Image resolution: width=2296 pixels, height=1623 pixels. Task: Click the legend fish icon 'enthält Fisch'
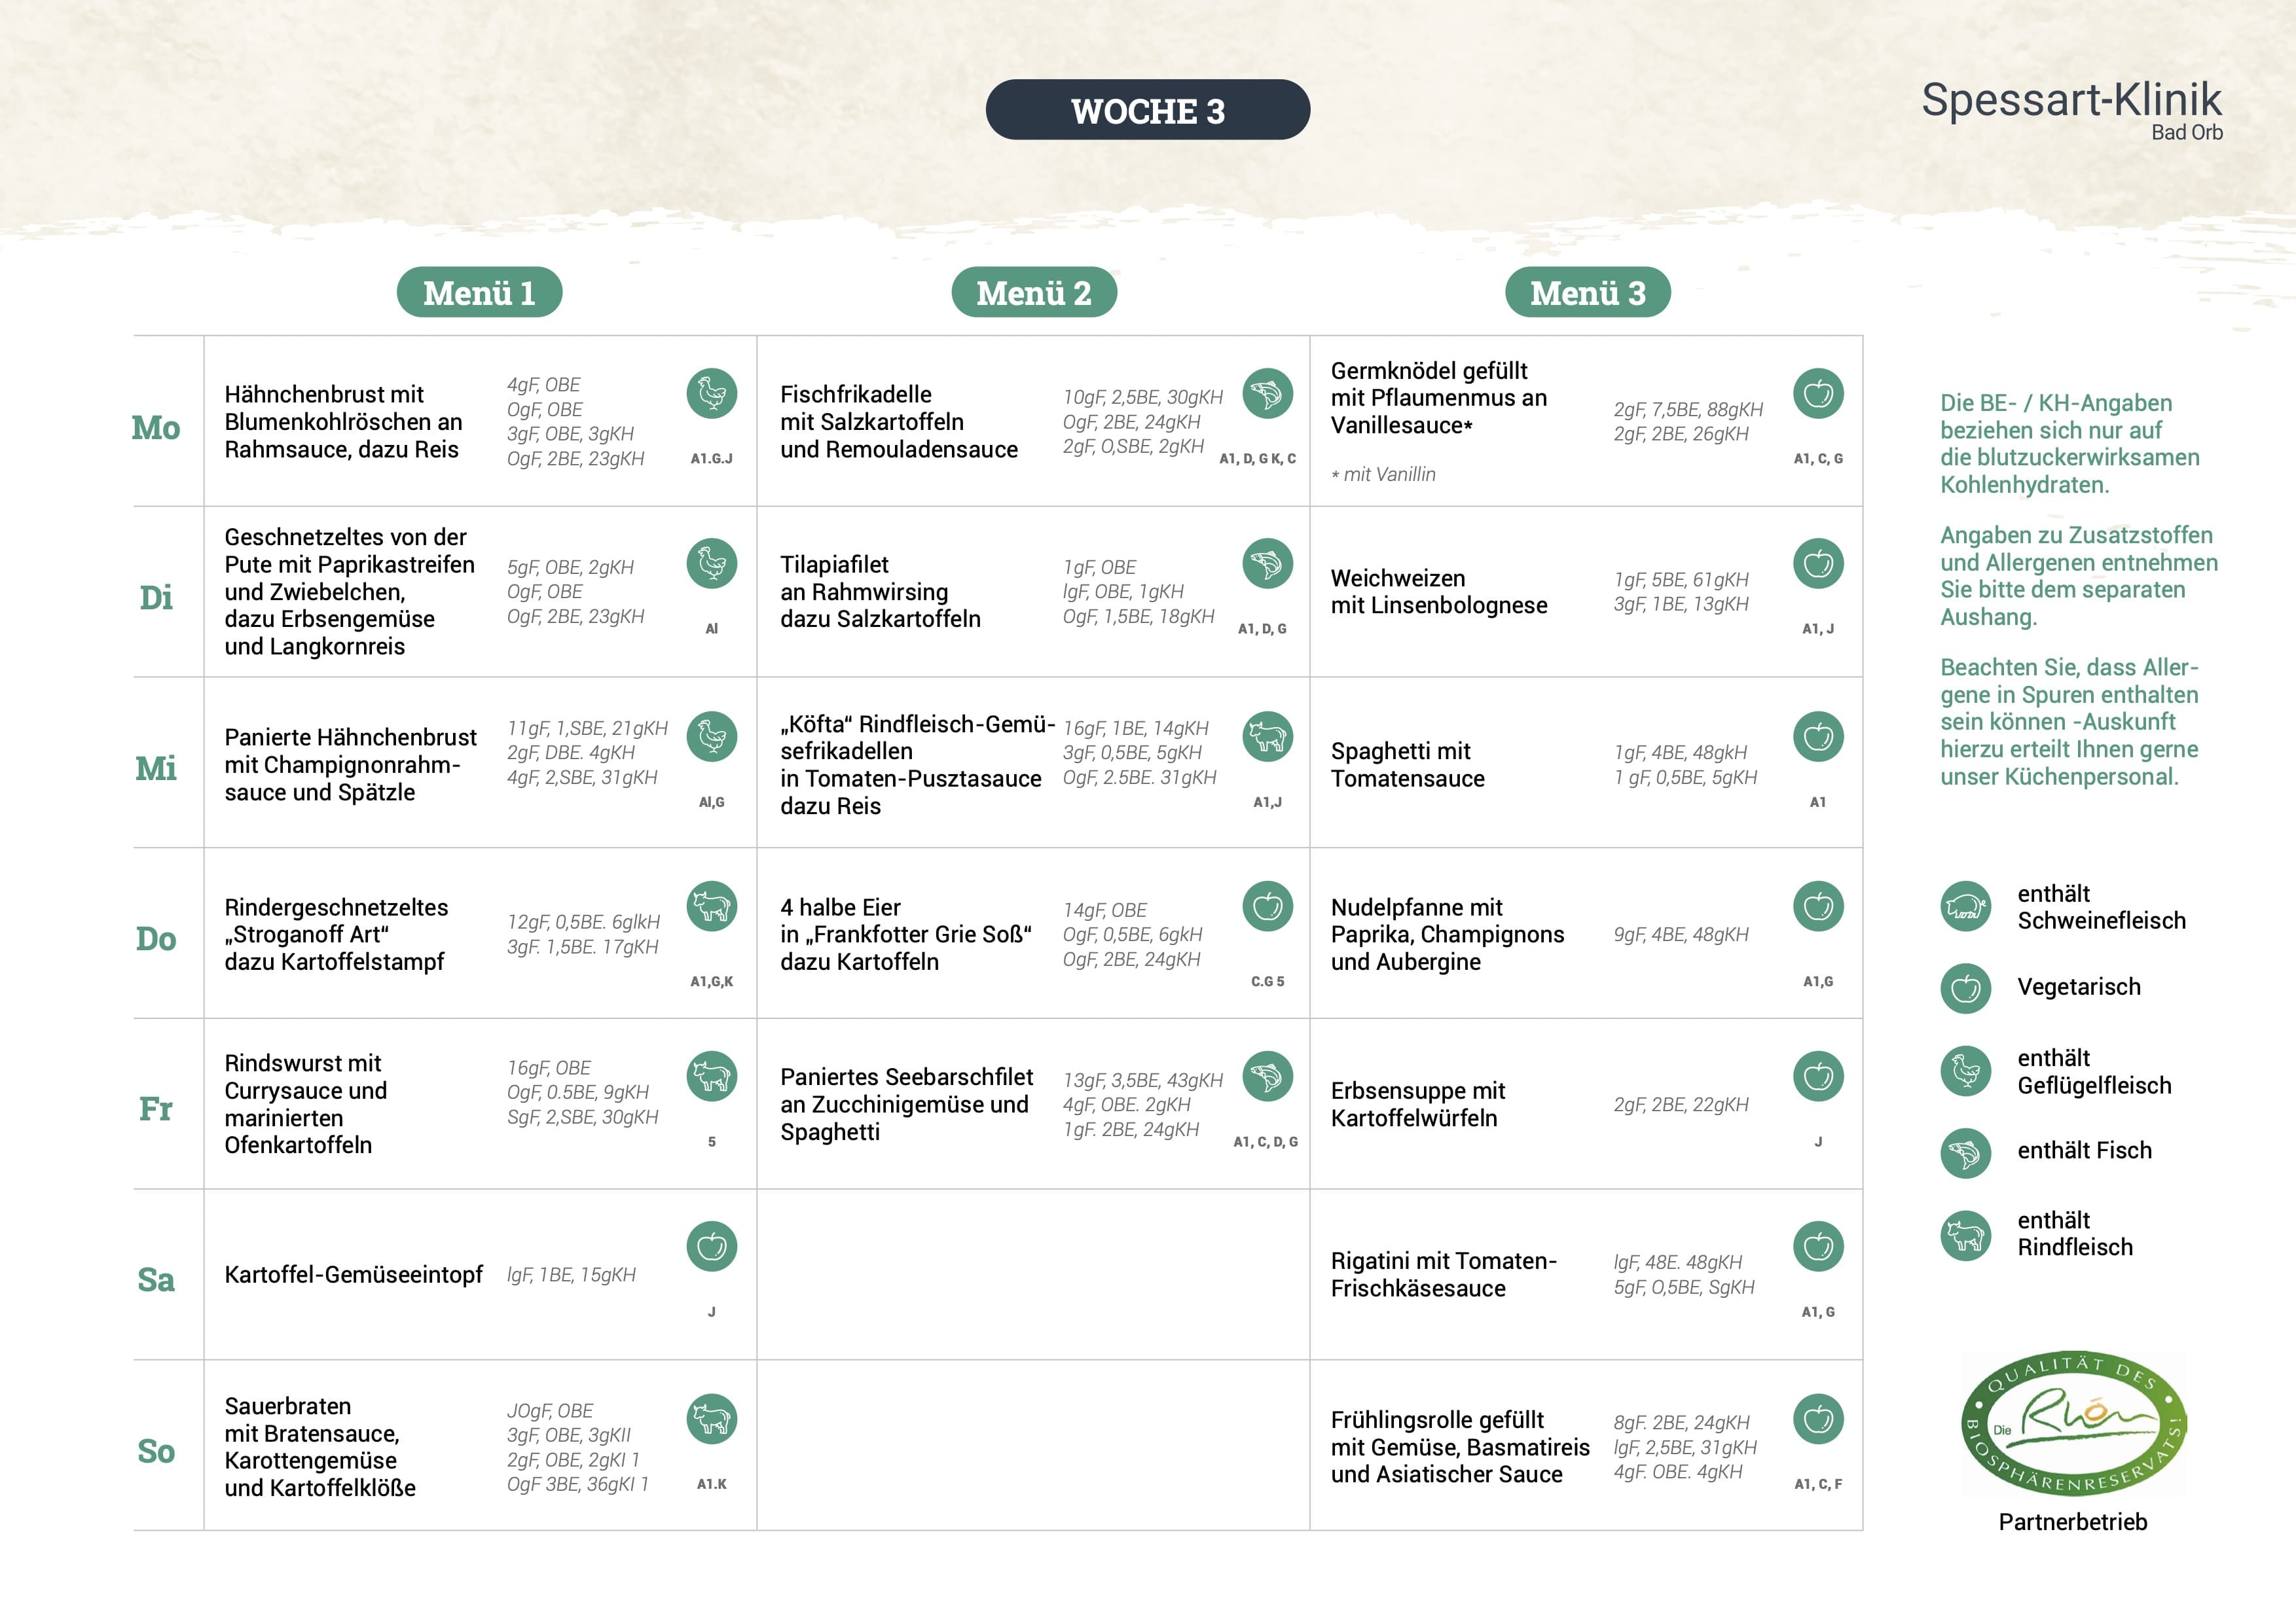tap(1965, 1152)
